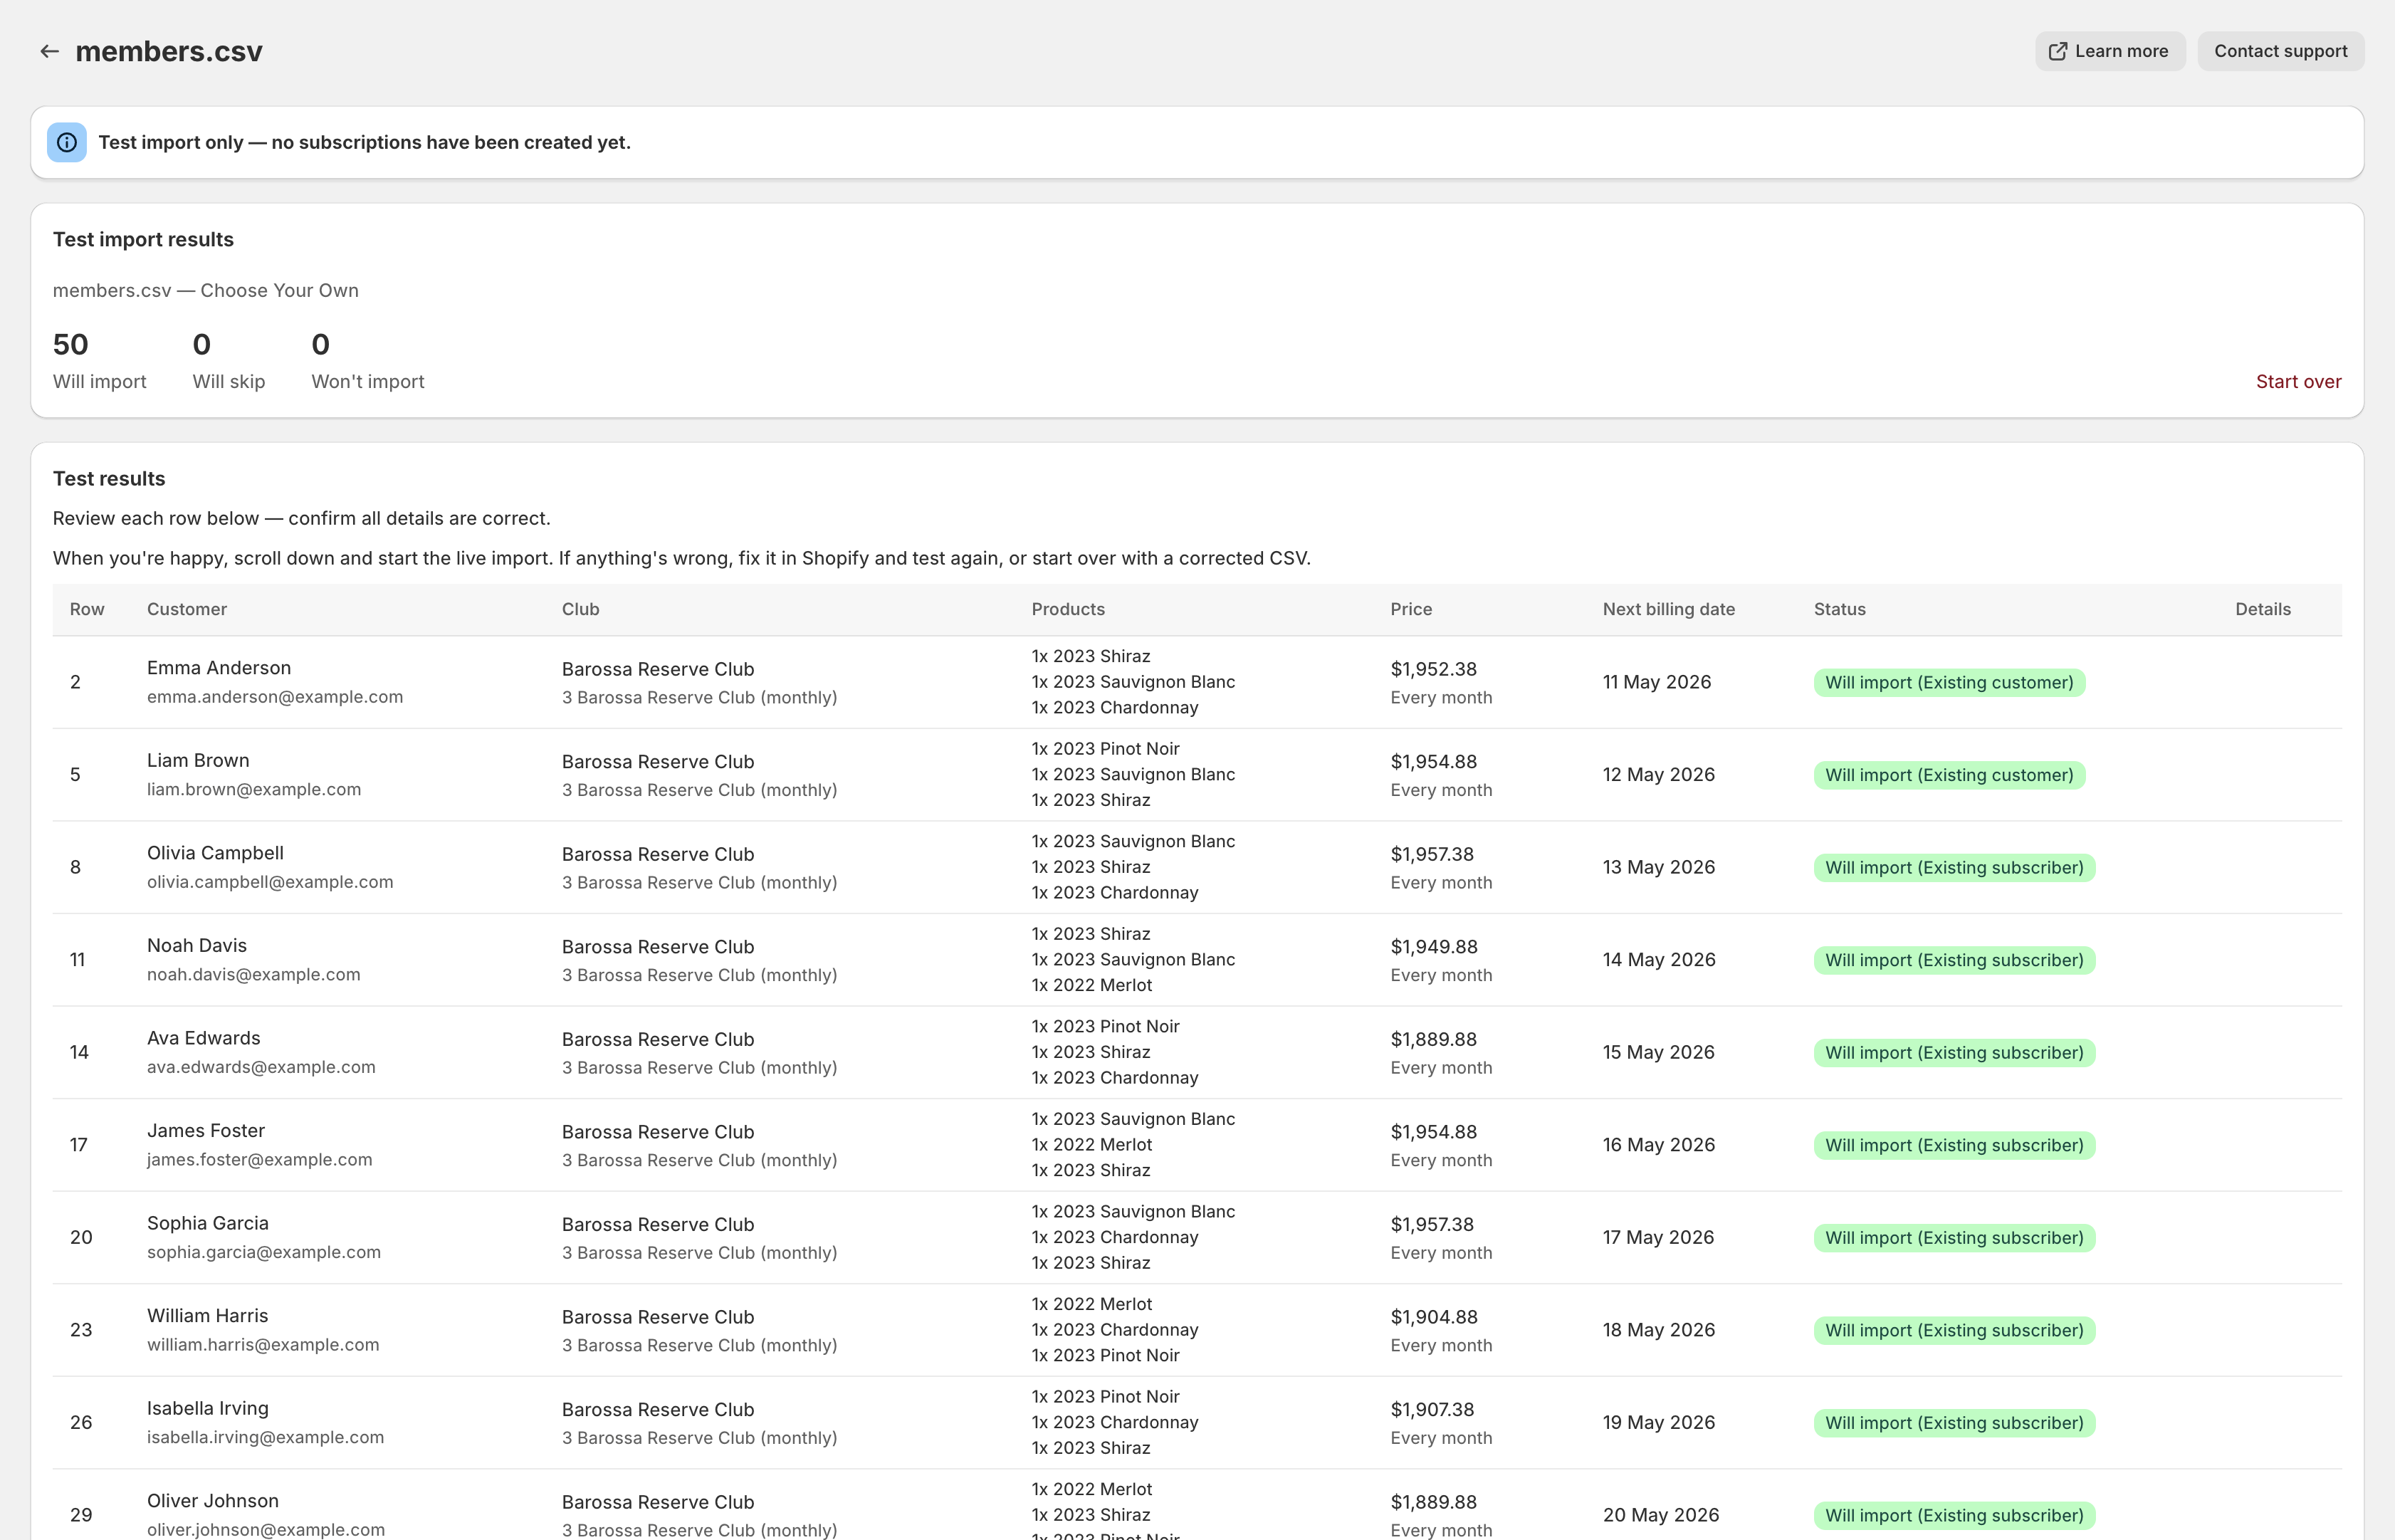Click row number 14 cell
This screenshot has height=1540, width=2395.
pos(79,1052)
